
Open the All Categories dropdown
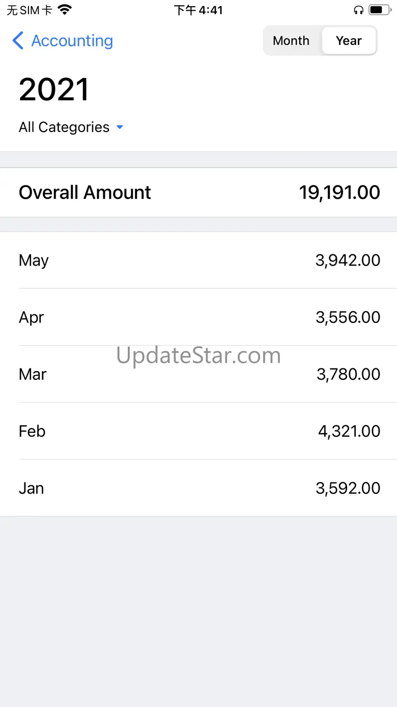pyautogui.click(x=65, y=127)
